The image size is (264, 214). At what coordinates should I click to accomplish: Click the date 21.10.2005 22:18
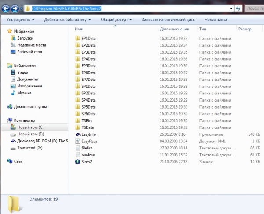[174, 162]
